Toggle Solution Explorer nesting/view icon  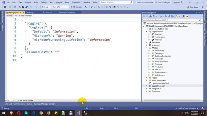[177, 16]
